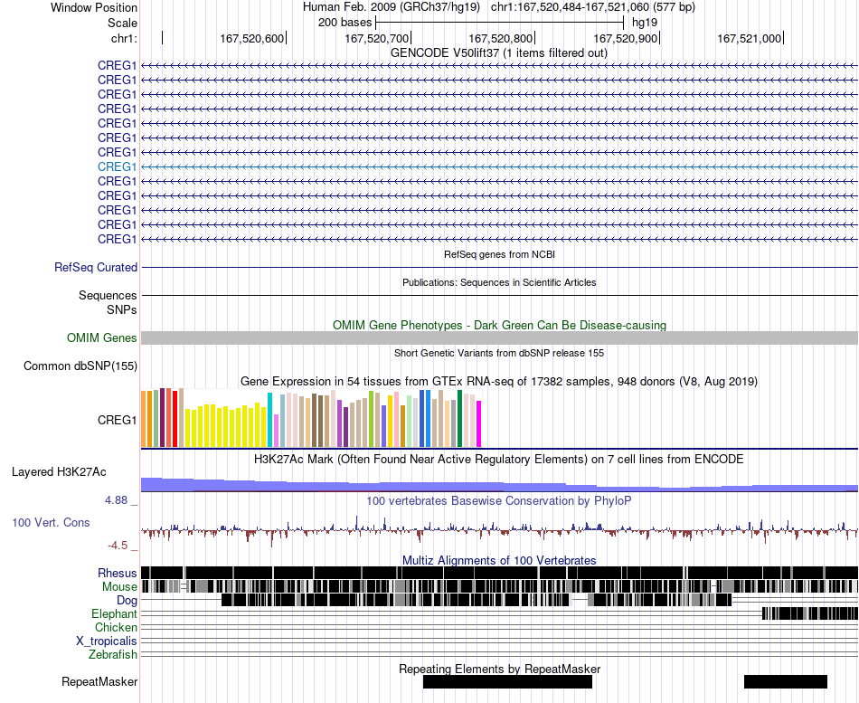The height and width of the screenshot is (703, 859).
Task: Click the bright magenta last GTEx bar
Action: 479,424
